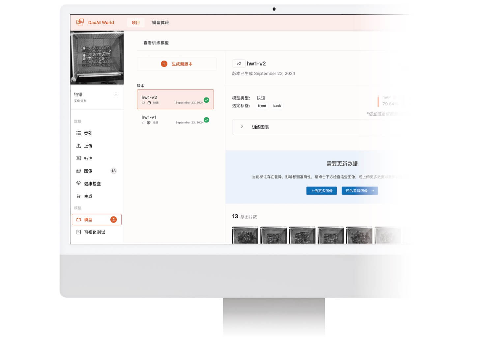Click the arrow icon in 评估差异图像
The width and height of the screenshot is (493, 355).
373,191
